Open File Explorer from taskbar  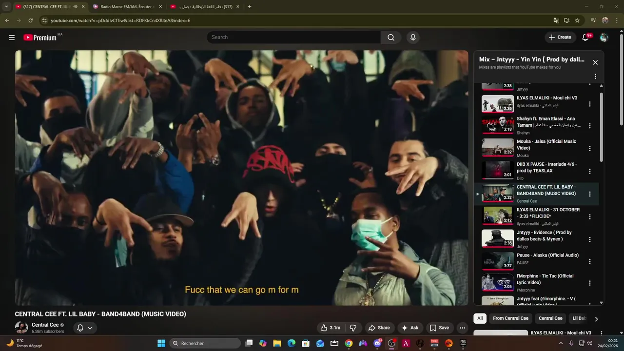tap(277, 343)
